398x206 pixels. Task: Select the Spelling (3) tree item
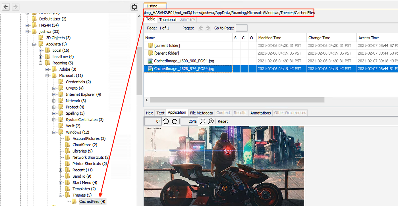75,113
